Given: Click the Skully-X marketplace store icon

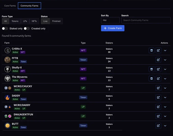Looking at the screenshot, I should (x=151, y=69).
